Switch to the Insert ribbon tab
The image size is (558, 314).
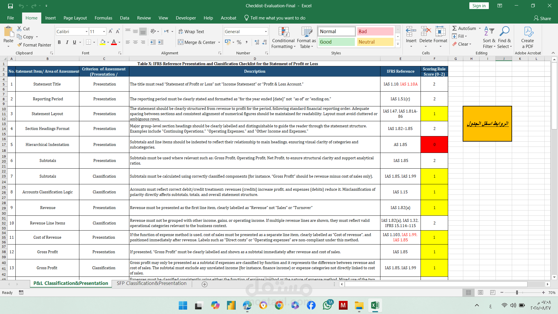(50, 18)
